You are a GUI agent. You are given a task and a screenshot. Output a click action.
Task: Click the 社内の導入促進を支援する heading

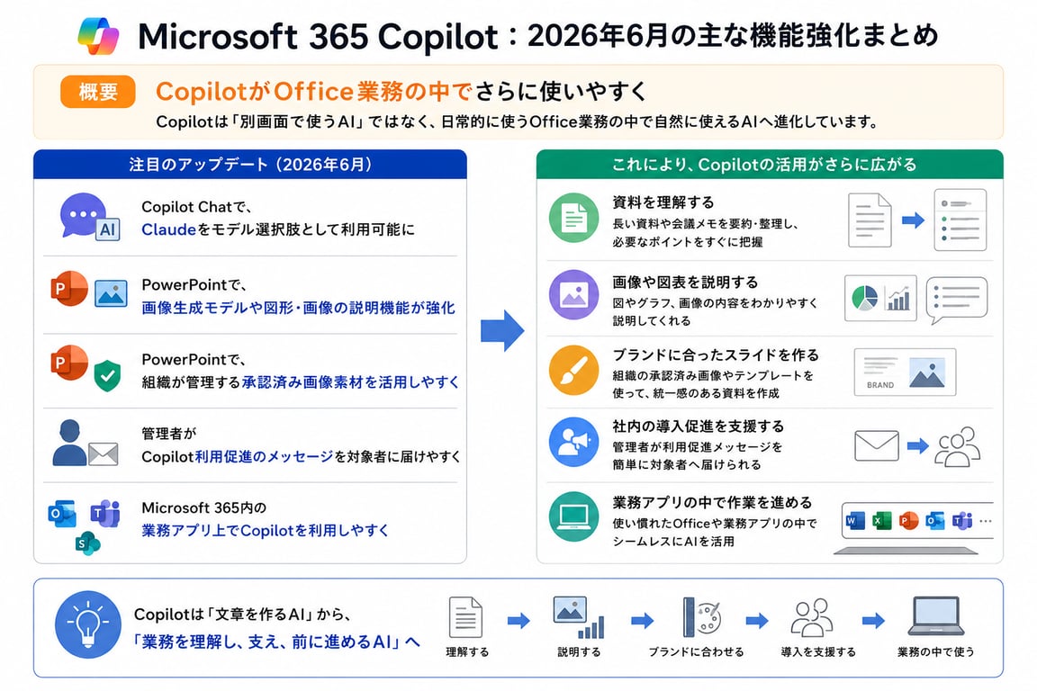(699, 426)
